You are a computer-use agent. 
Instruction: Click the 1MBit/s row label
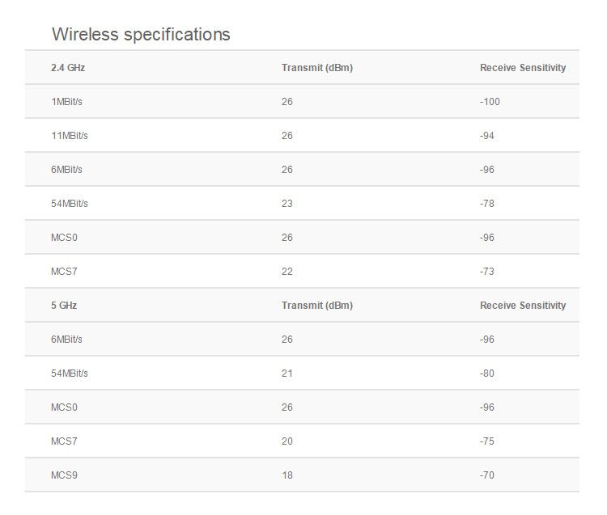tap(66, 102)
